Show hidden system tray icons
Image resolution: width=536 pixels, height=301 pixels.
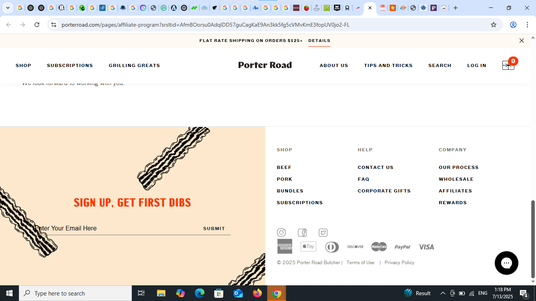coord(443,293)
